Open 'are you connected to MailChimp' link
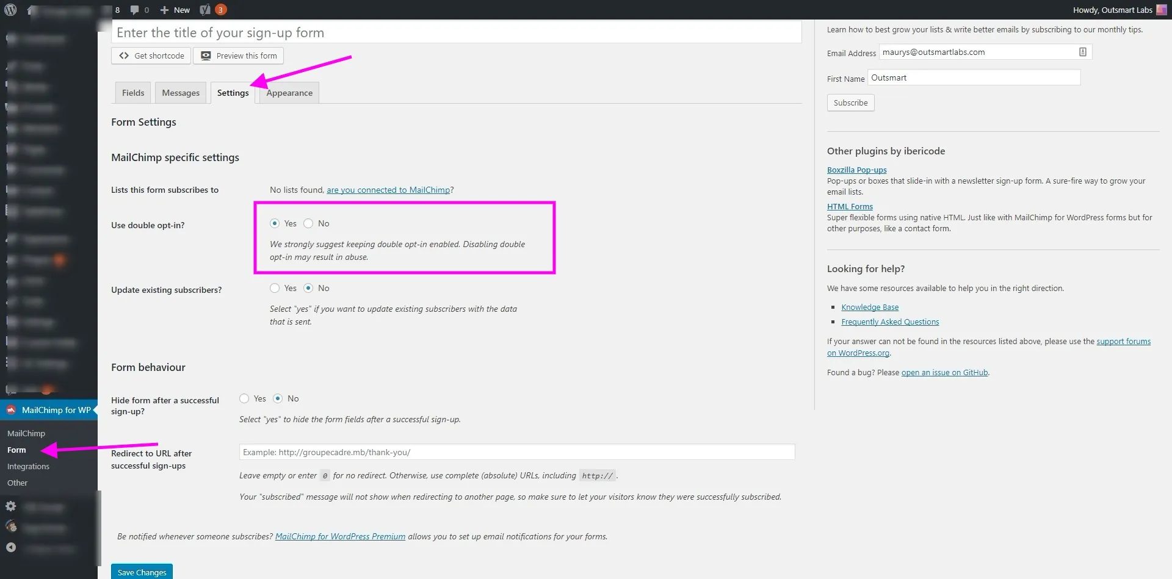 coord(388,190)
